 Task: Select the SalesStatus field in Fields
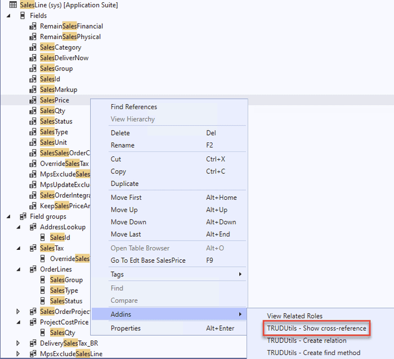coord(56,122)
